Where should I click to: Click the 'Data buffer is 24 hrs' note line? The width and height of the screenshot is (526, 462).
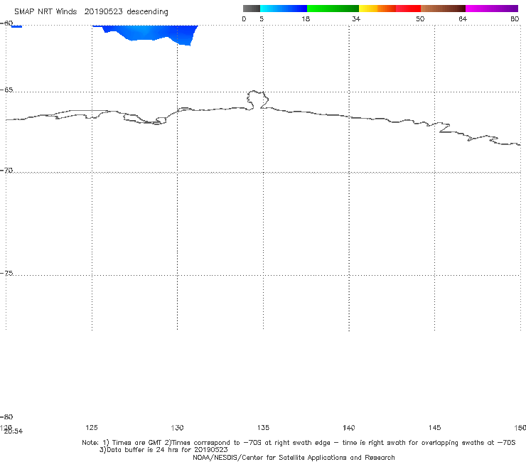pyautogui.click(x=163, y=450)
